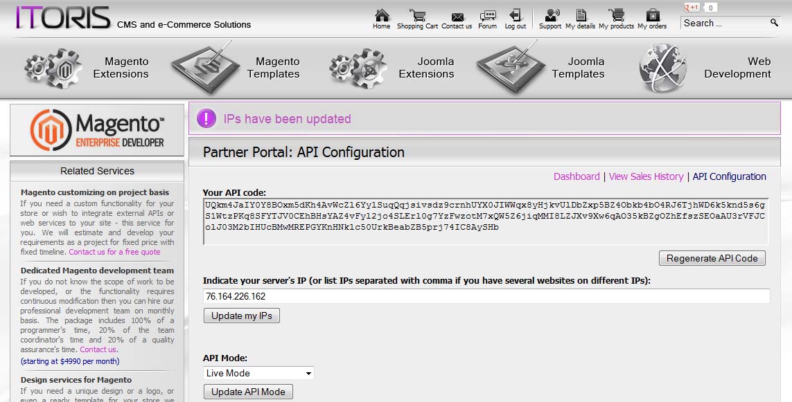Open Magento Templates menu
The image size is (792, 402).
(274, 68)
